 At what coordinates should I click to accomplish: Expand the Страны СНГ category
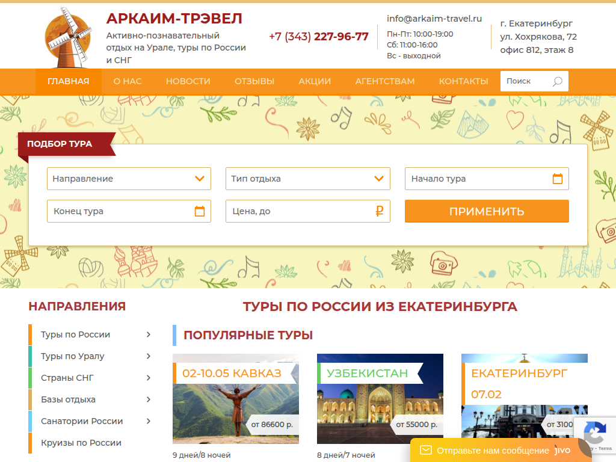point(147,377)
